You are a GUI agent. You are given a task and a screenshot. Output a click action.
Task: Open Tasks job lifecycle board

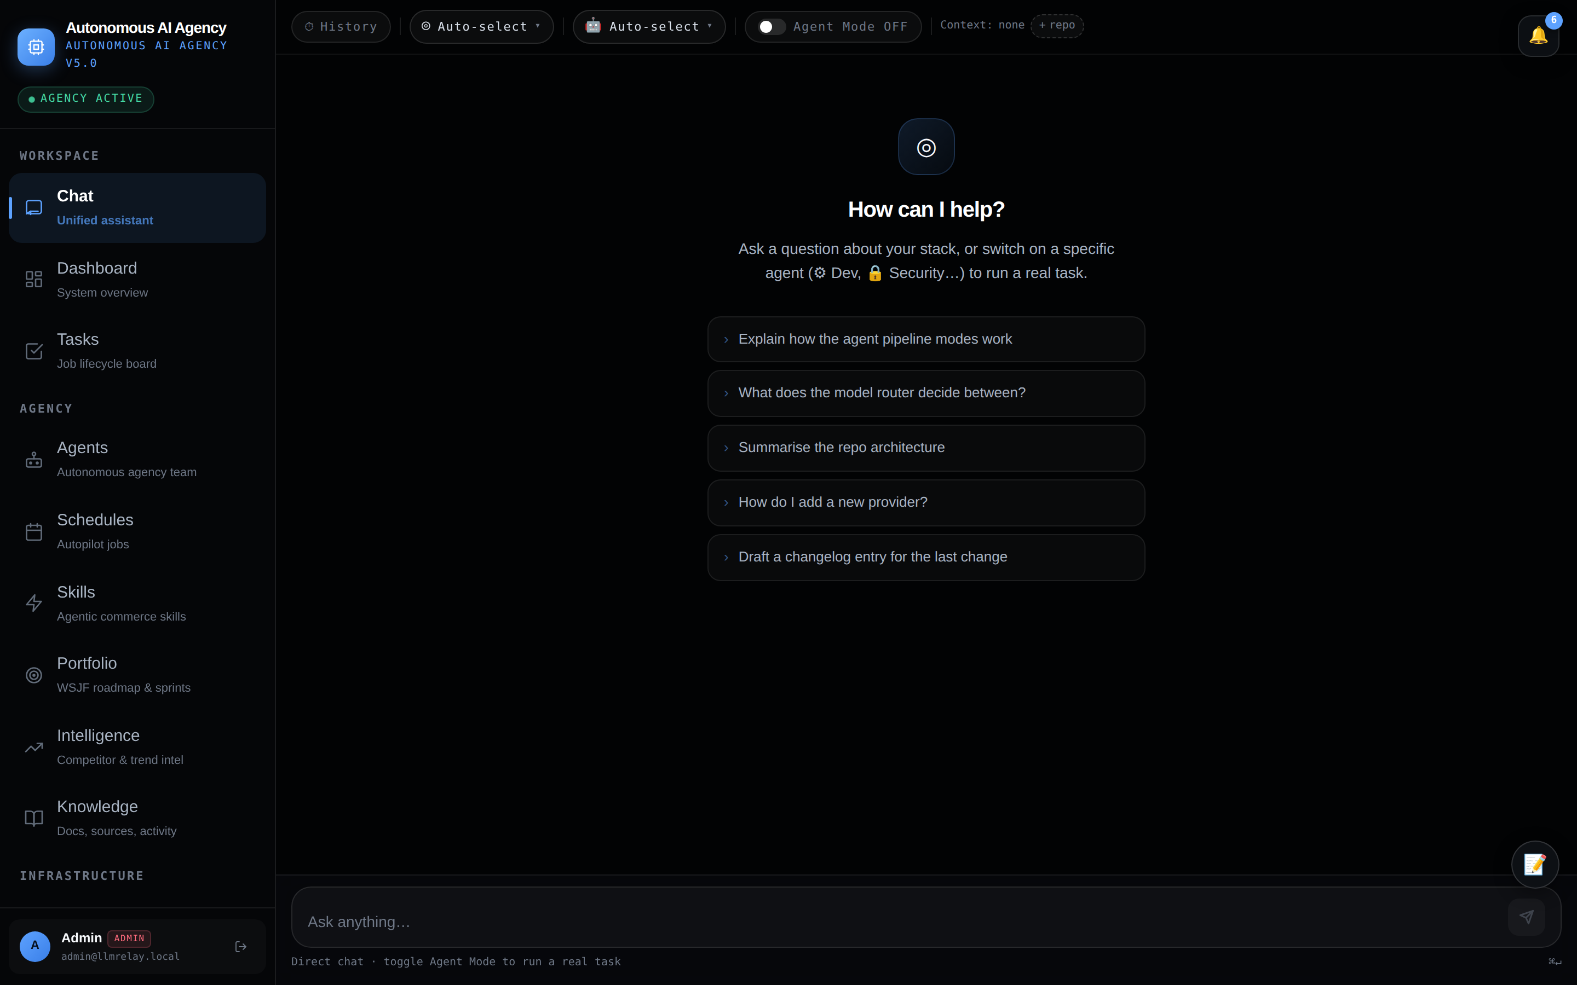tap(137, 351)
